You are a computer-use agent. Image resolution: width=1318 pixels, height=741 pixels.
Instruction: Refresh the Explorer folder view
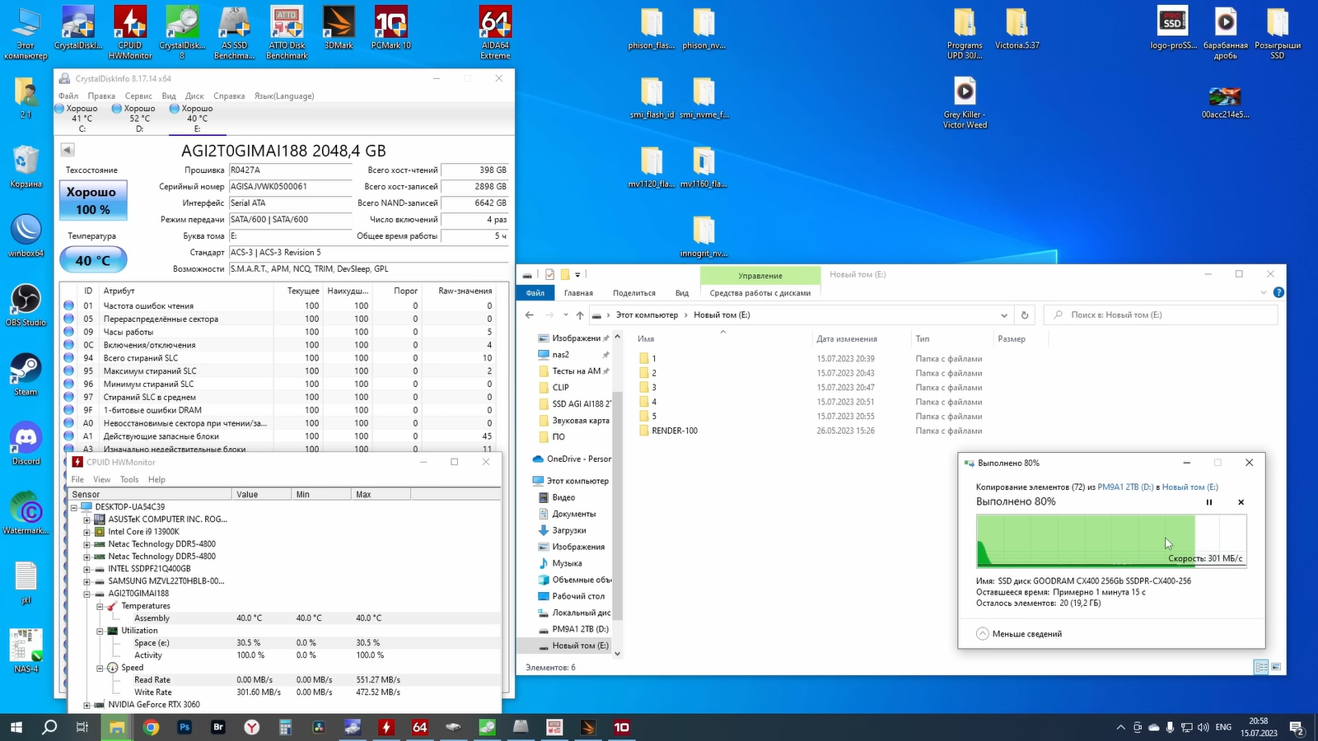(x=1025, y=315)
